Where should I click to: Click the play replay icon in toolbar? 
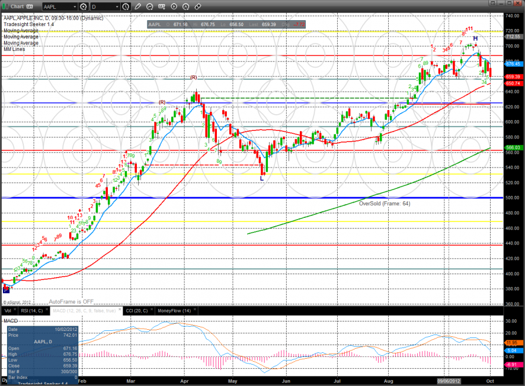174,7
